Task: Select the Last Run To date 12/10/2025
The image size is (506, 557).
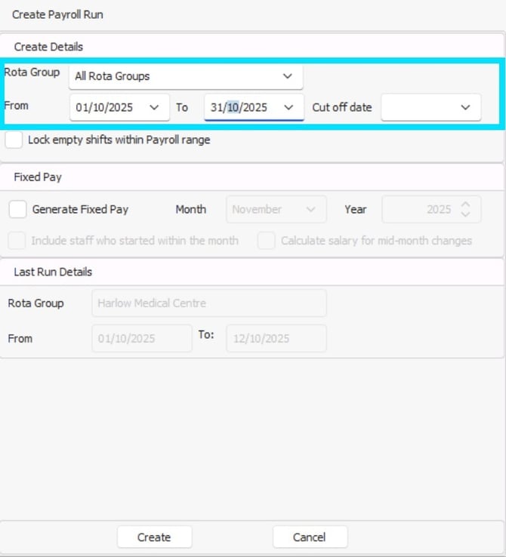Action: 276,338
